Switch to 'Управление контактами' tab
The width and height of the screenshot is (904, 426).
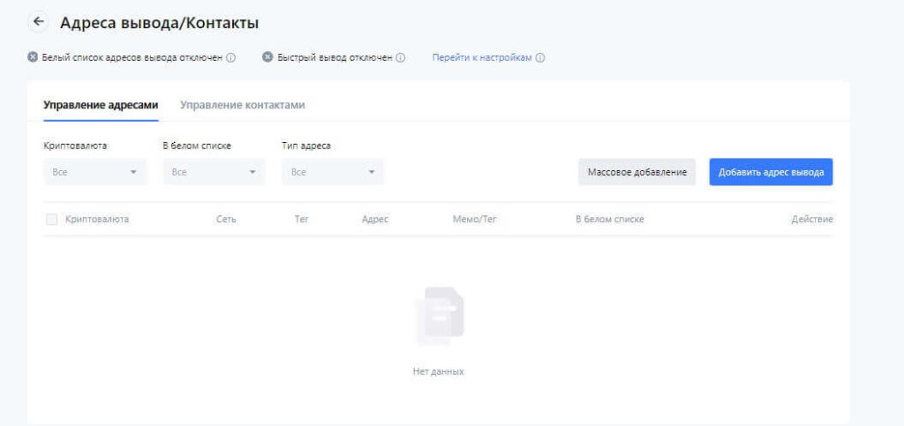tap(243, 105)
